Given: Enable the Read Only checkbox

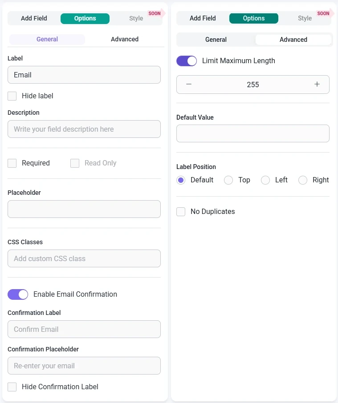Looking at the screenshot, I should click(x=75, y=163).
